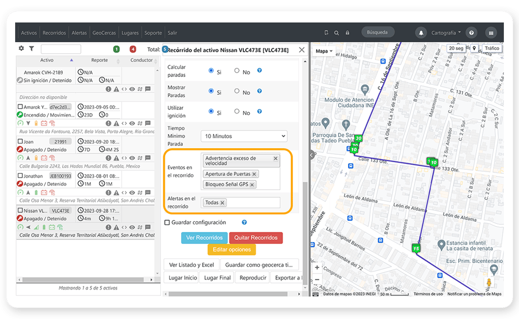Click the phone icon in the top bar
This screenshot has height=319, width=519.
coord(326,33)
